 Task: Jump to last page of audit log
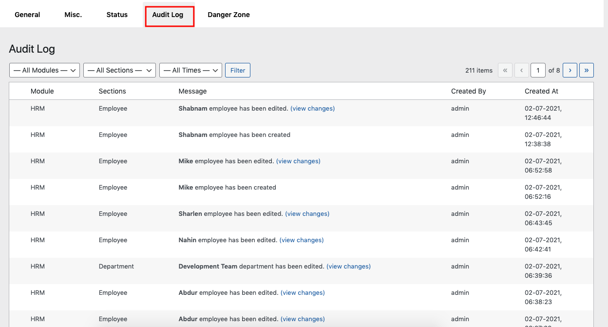[586, 70]
